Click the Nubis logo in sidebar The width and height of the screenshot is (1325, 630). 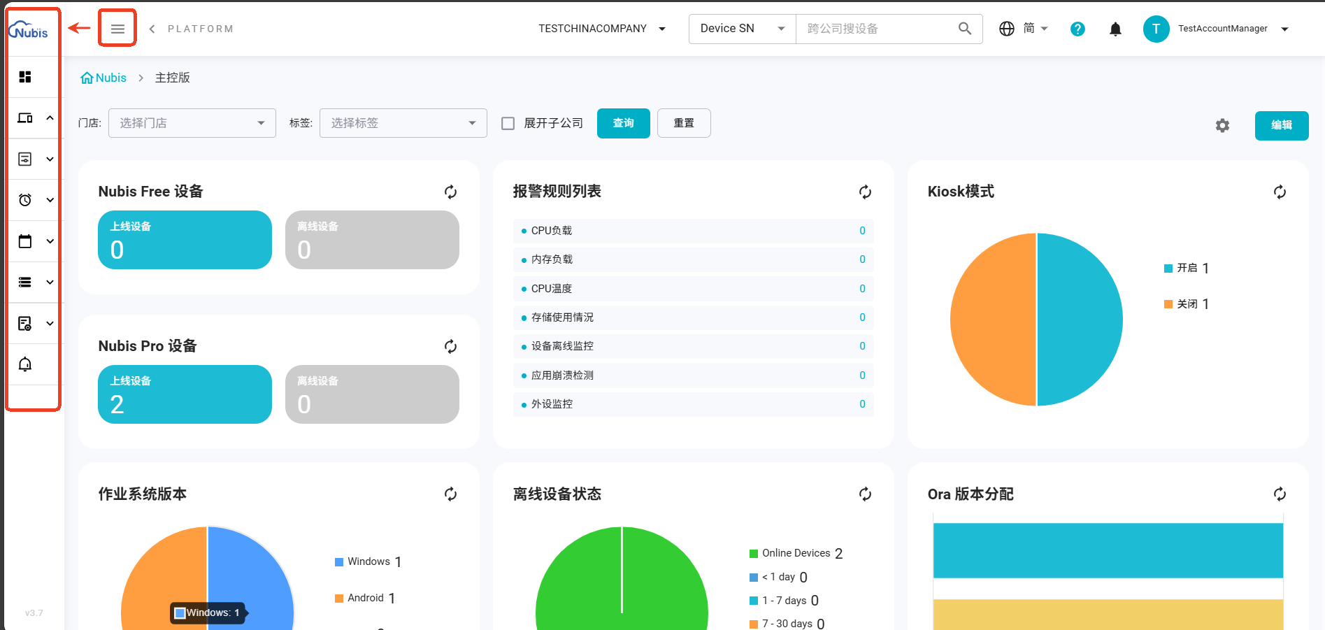click(x=28, y=31)
